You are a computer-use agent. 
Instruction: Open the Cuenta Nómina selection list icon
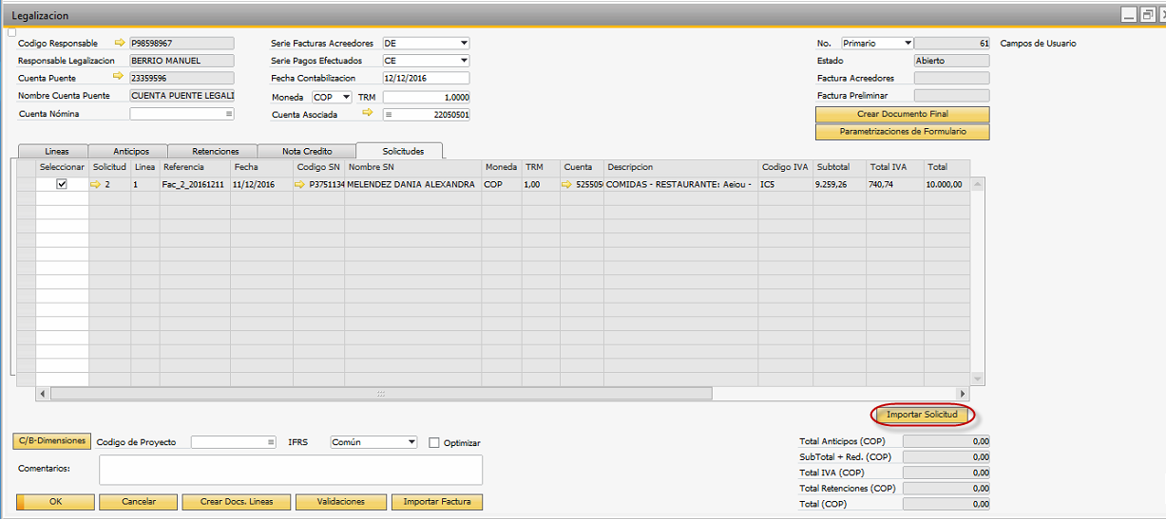point(228,114)
